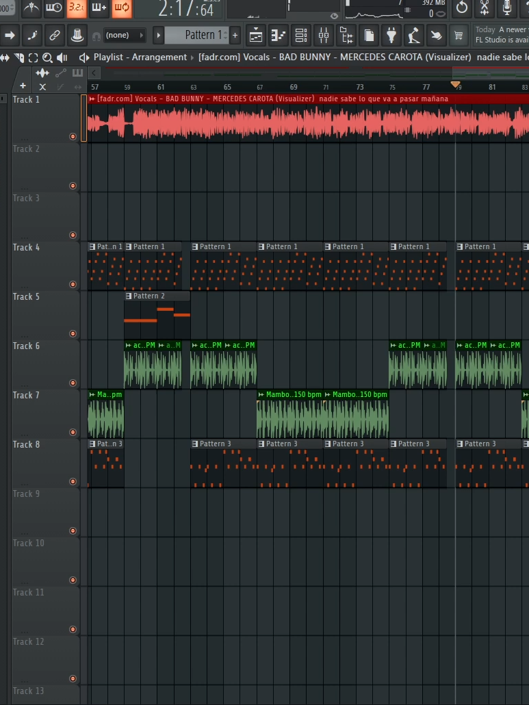Click the touch controller hand icon
The width and height of the screenshot is (529, 705).
436,35
